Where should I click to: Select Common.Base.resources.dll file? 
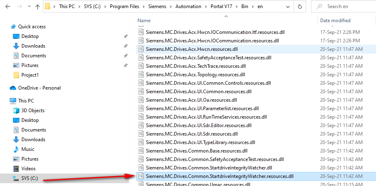pos(196,151)
